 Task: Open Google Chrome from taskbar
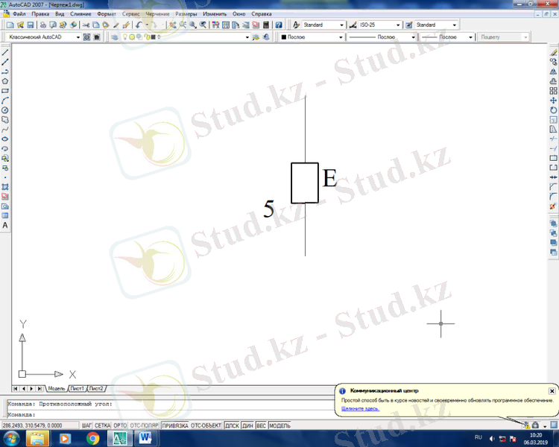[93, 438]
